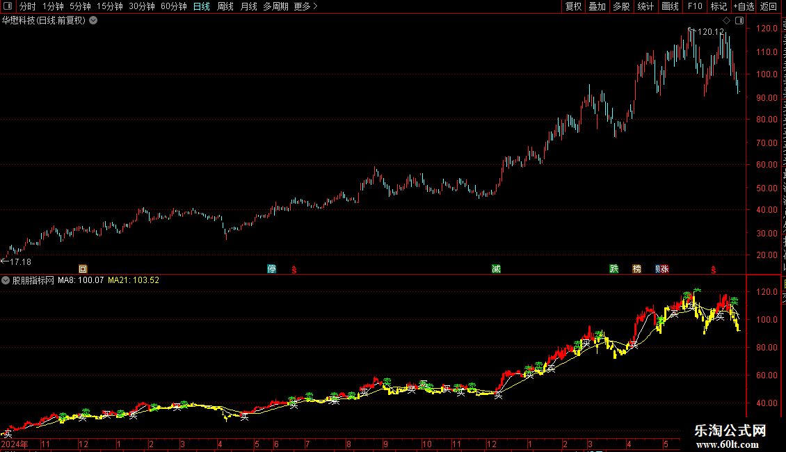
Task: Click the orange 榜 ranking marker
Action: (636, 269)
